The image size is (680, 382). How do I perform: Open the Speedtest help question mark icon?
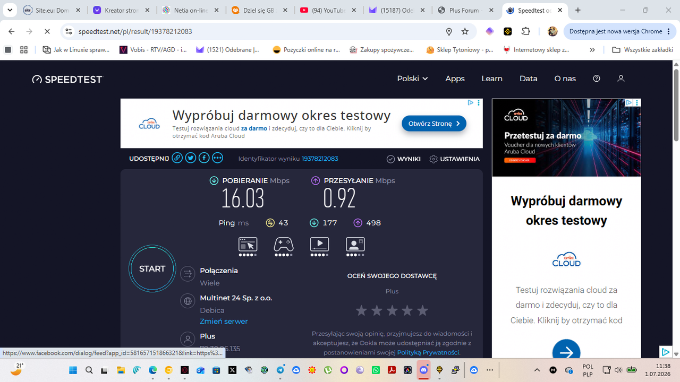(597, 79)
